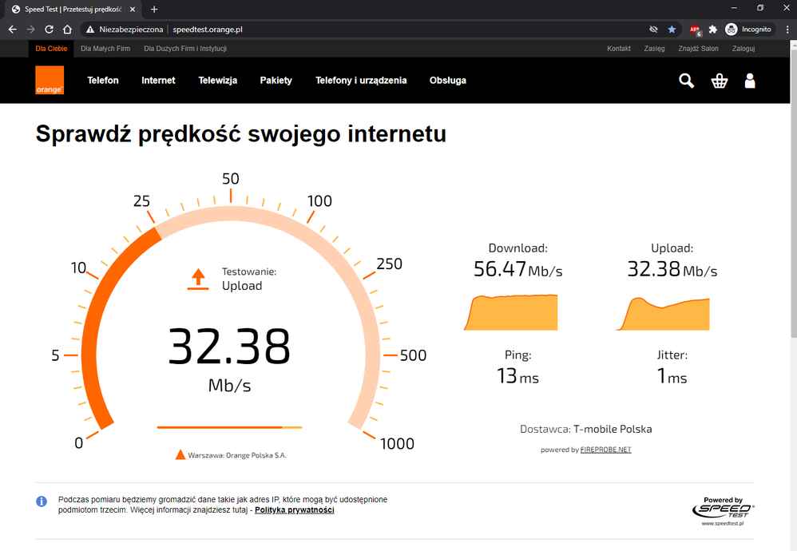Switch to Dla Małych Firm tab
This screenshot has height=551, width=797.
(105, 49)
